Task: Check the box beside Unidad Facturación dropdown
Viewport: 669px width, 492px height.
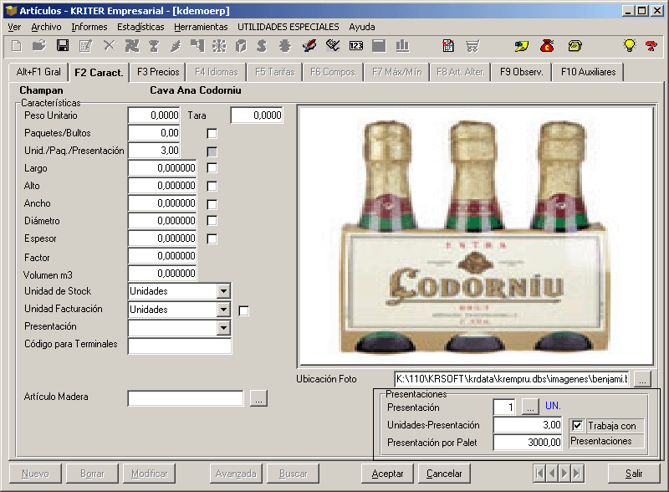Action: 243,311
